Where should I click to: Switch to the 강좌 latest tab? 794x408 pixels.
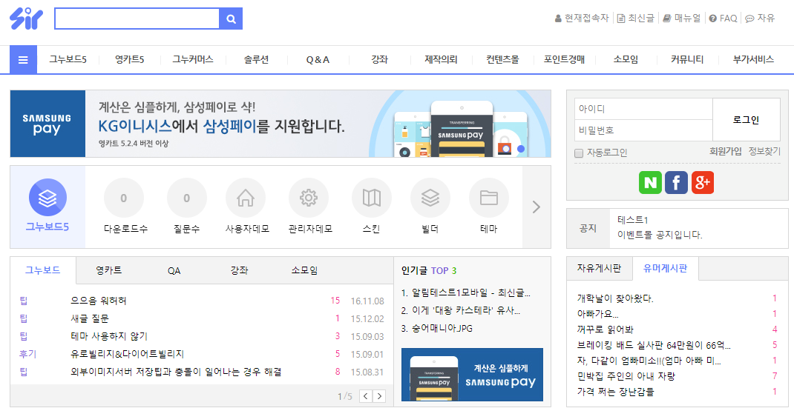point(239,270)
